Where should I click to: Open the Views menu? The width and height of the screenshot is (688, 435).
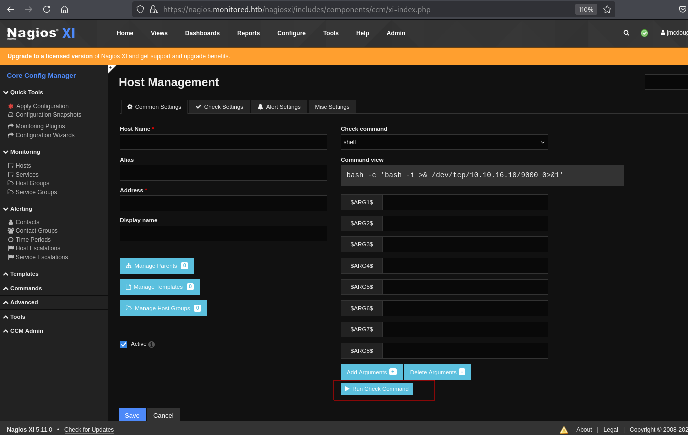pyautogui.click(x=159, y=33)
